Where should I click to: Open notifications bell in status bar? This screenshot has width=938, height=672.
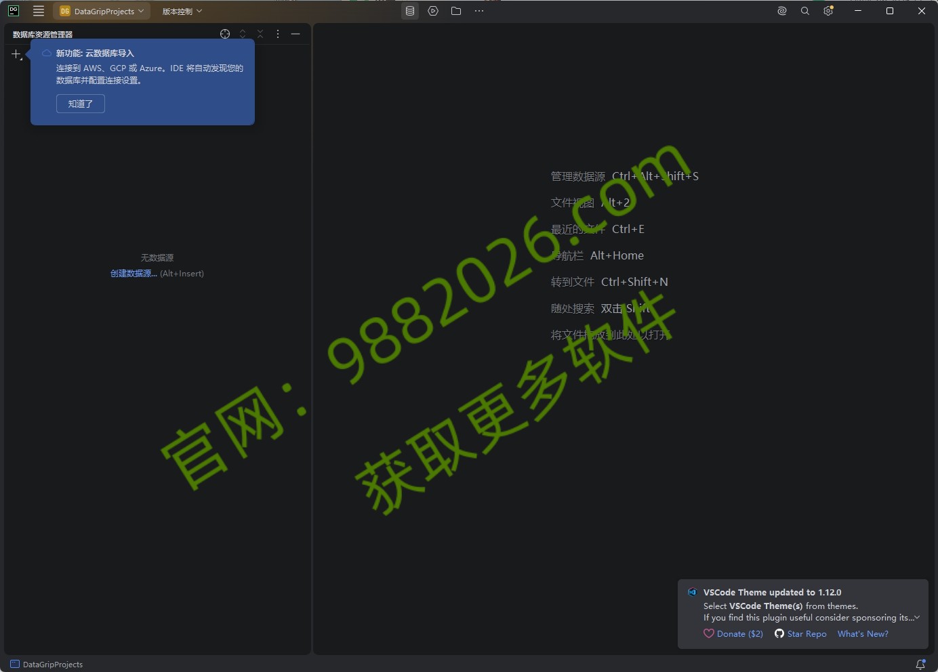coord(920,665)
